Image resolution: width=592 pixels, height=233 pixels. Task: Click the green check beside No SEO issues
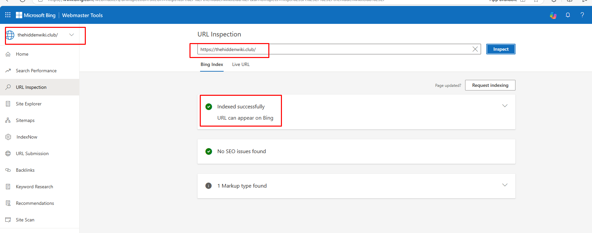pyautogui.click(x=209, y=151)
